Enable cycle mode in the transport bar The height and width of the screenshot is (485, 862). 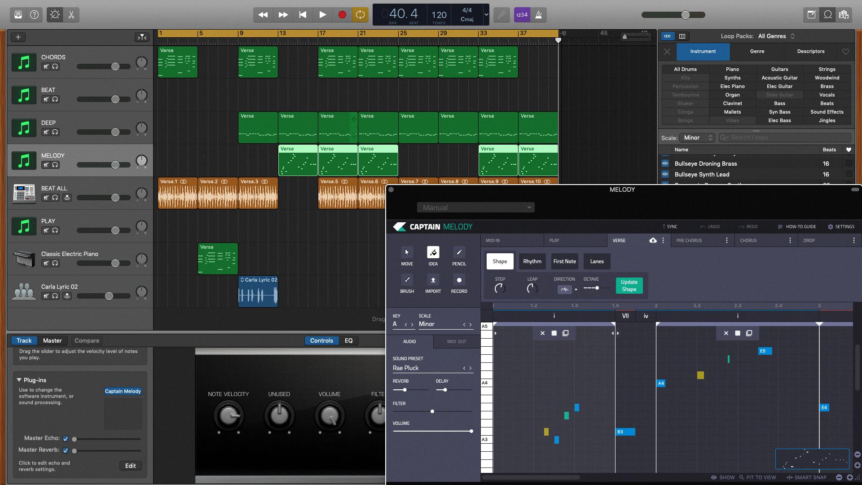[360, 14]
